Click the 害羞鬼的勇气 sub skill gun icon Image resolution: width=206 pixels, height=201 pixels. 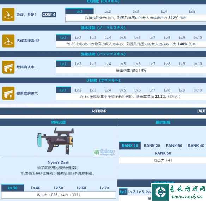tap(8, 93)
